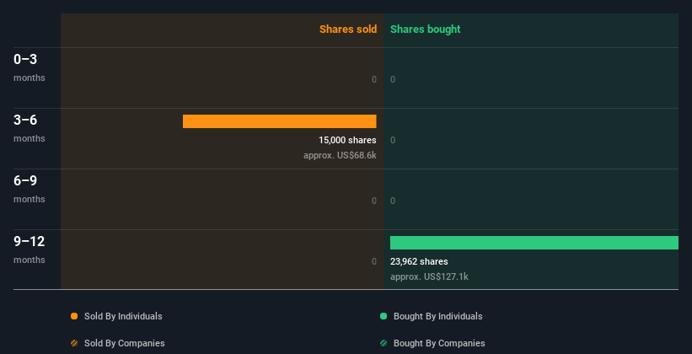This screenshot has height=354, width=692.
Task: Click the 3–6 months shares bought zero
Action: click(393, 140)
